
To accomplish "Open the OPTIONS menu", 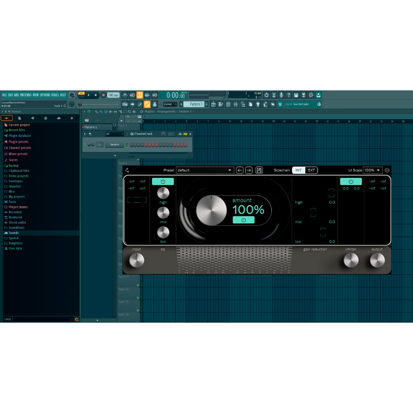I will tap(44, 95).
